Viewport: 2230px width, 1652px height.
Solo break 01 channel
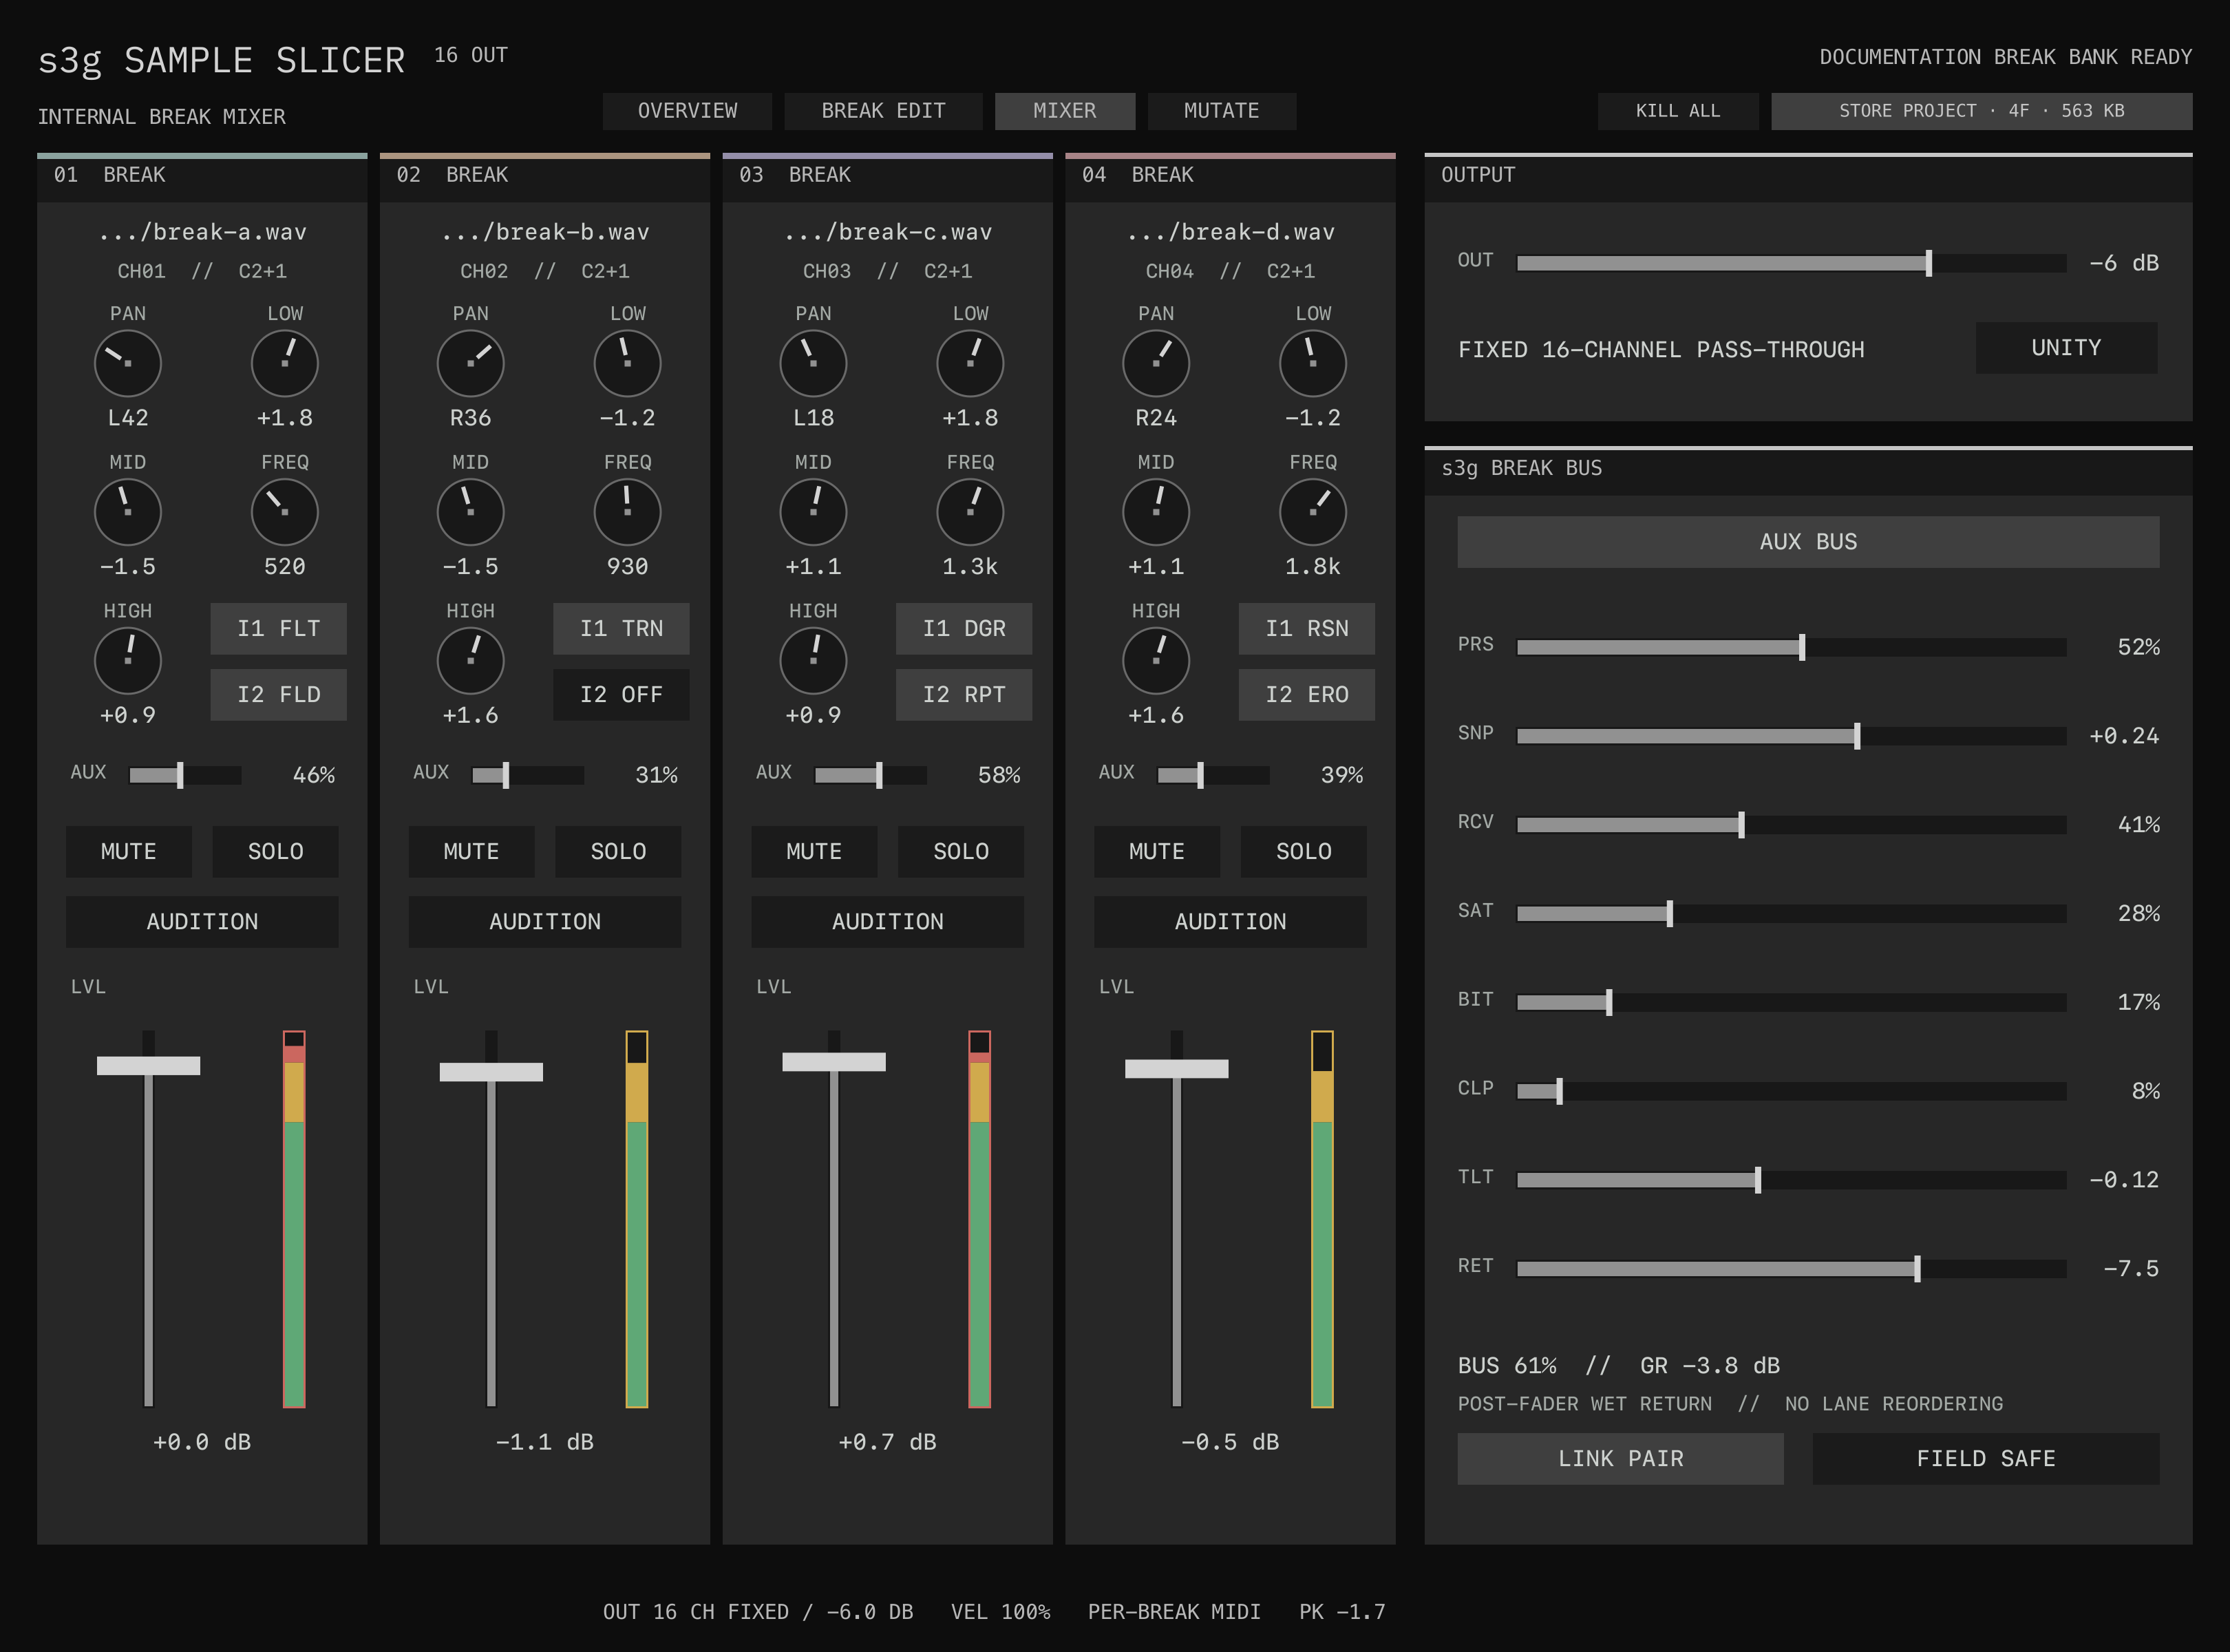point(276,852)
